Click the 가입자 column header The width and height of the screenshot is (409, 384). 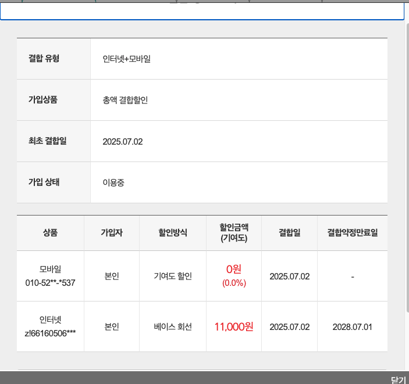pyautogui.click(x=112, y=233)
